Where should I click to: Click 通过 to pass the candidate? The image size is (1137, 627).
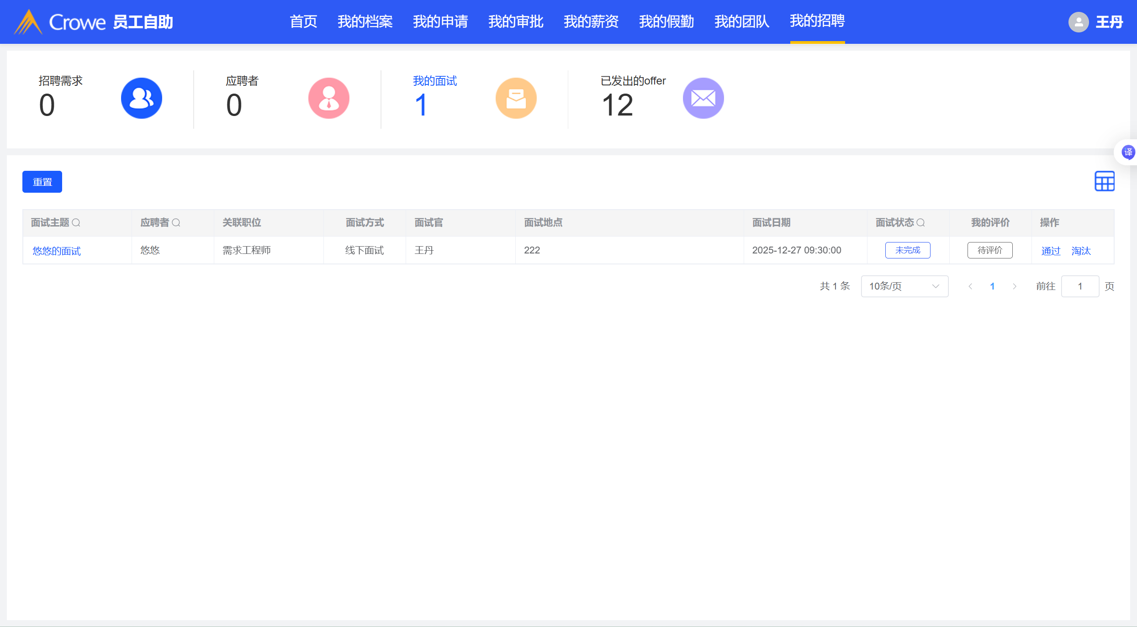coord(1050,251)
